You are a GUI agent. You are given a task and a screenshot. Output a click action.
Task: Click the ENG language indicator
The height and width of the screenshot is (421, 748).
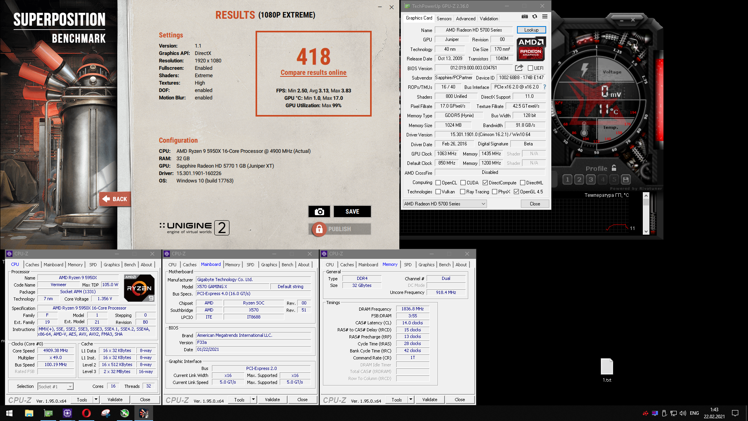coord(694,413)
